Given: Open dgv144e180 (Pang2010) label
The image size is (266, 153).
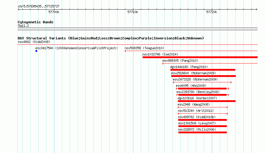Looking at the screenshot, I should (189, 67).
